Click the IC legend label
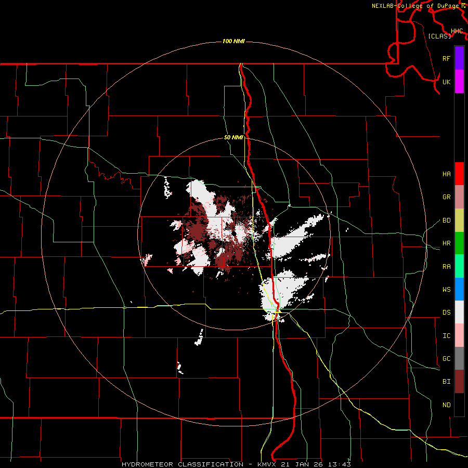468x468 pixels. tap(446, 336)
